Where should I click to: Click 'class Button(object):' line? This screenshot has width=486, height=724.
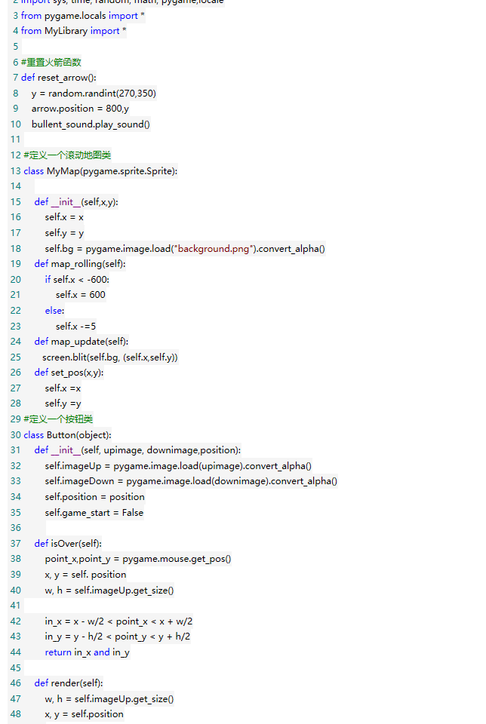[x=67, y=435]
